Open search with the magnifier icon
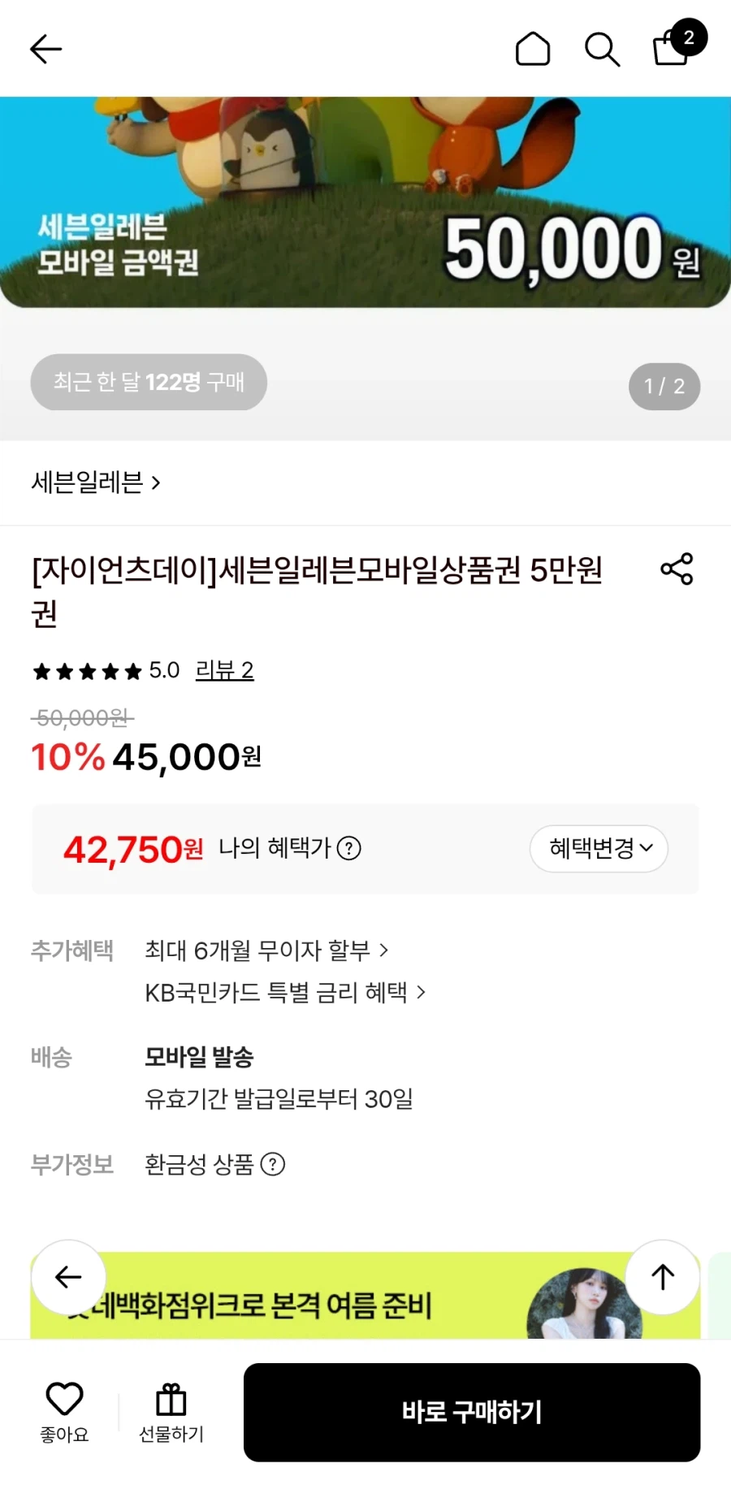 click(x=603, y=50)
